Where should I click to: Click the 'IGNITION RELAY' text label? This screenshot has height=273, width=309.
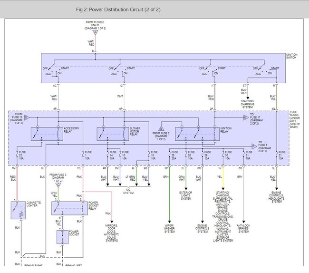pyautogui.click(x=226, y=130)
